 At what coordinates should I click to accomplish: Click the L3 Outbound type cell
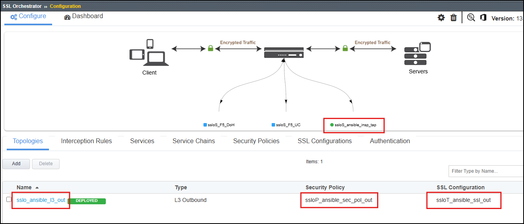pyautogui.click(x=190, y=200)
